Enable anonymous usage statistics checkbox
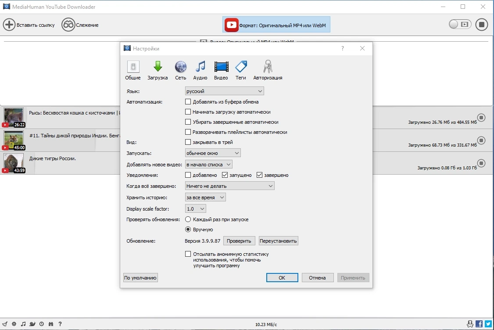 point(188,254)
